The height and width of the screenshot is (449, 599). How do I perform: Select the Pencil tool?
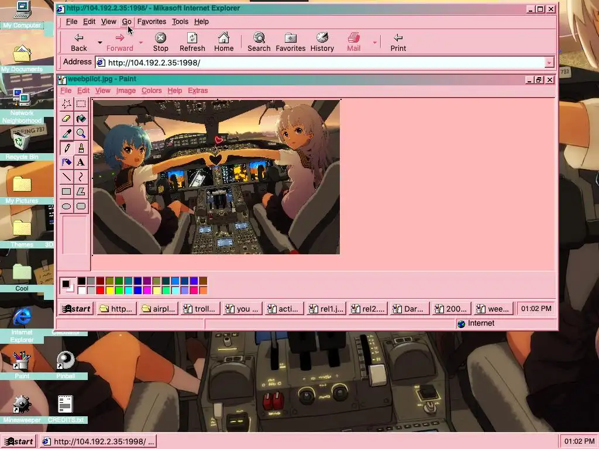pos(67,148)
